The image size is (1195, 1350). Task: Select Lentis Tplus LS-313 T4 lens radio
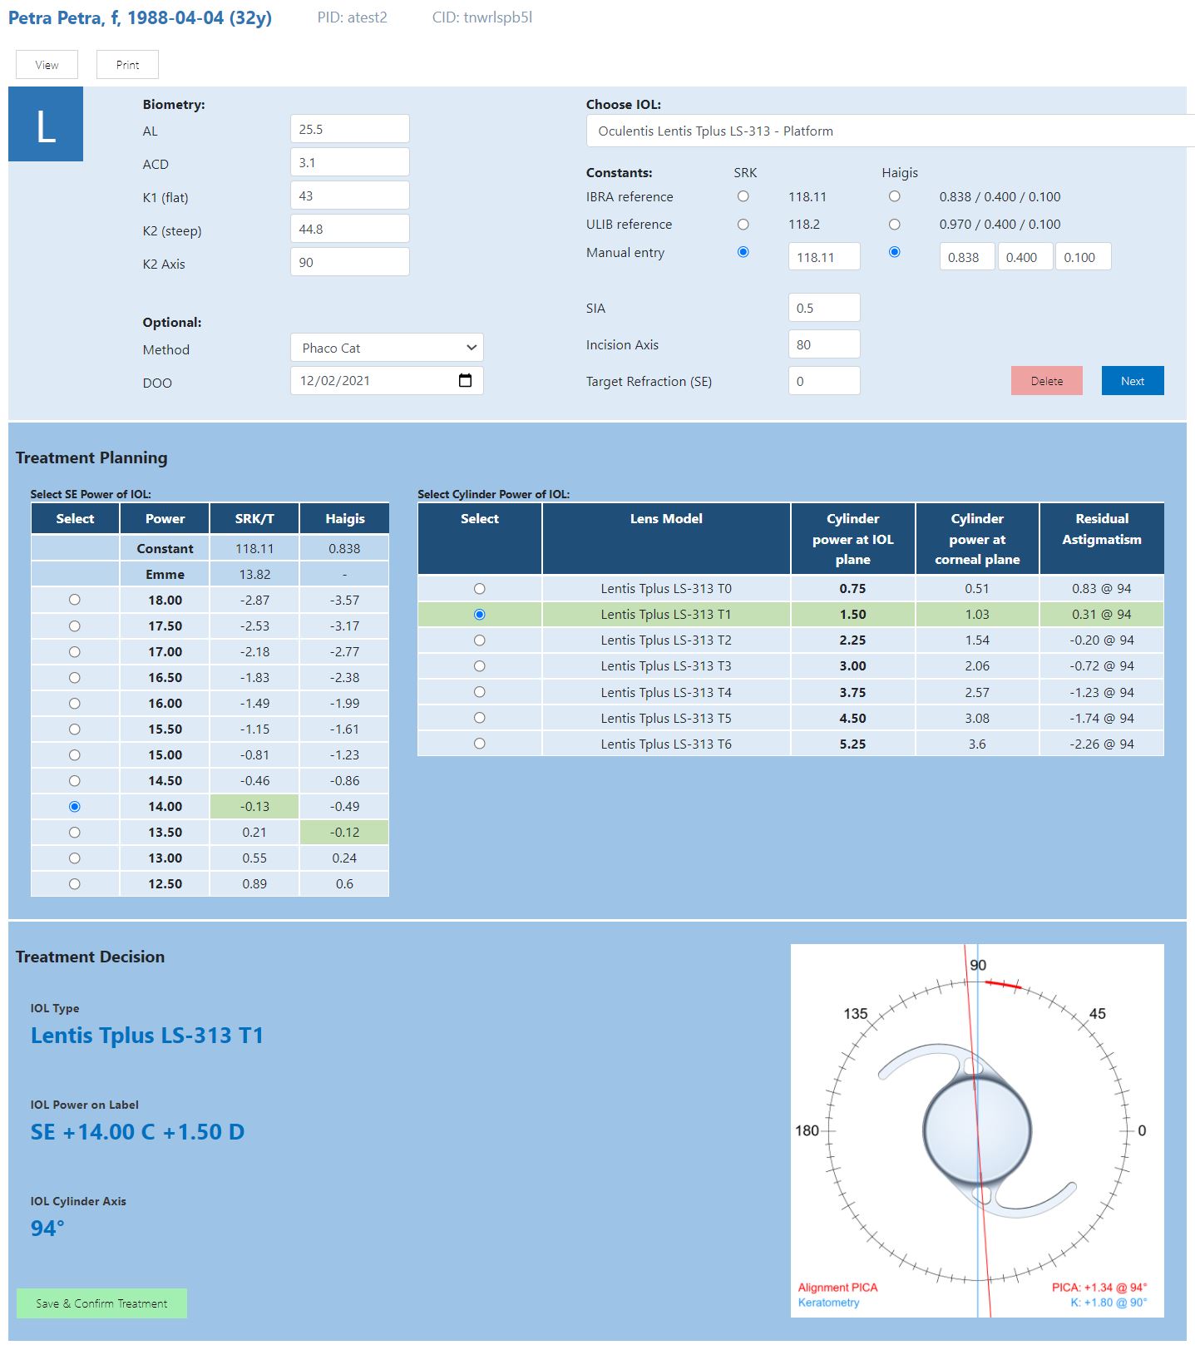point(479,692)
